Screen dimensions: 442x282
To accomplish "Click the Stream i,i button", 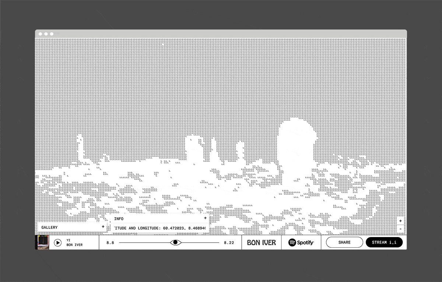I will [384, 242].
